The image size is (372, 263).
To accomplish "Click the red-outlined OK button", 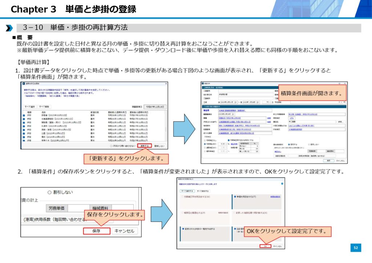I will [265, 246].
